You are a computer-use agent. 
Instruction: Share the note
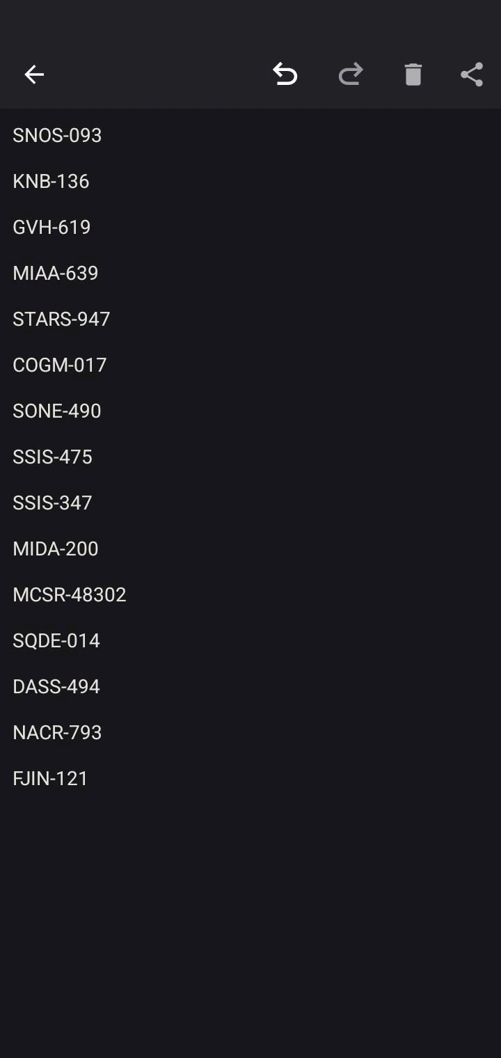pos(472,74)
